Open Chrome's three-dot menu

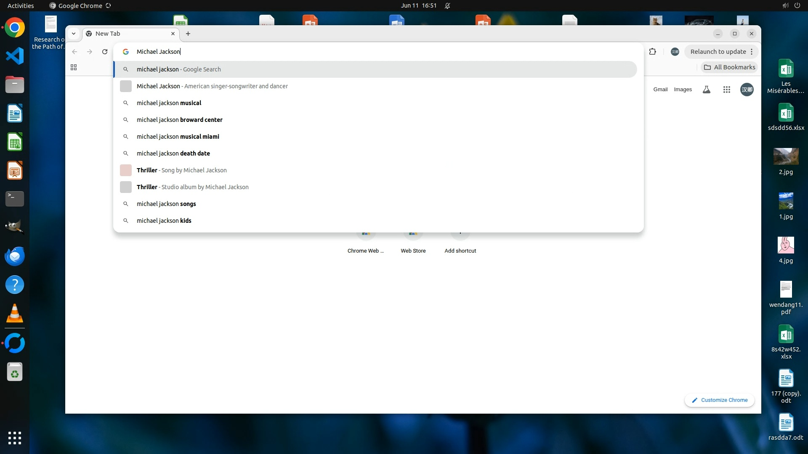(x=752, y=52)
